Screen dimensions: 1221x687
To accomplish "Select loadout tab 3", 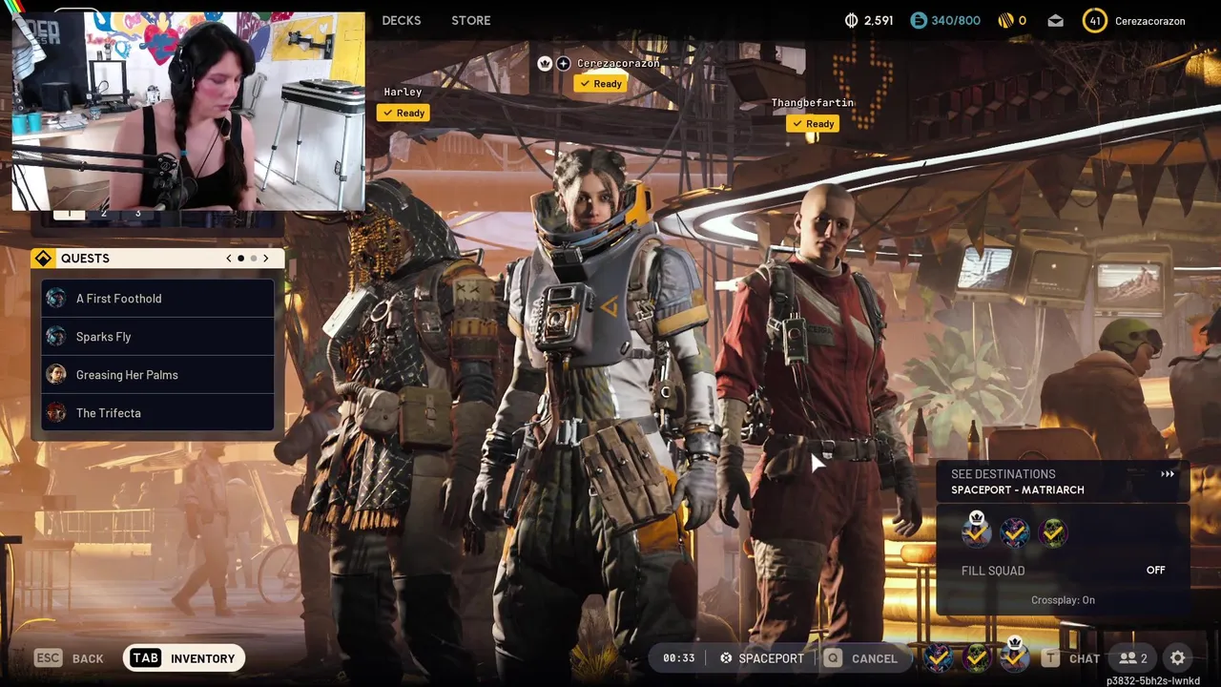I will [137, 214].
